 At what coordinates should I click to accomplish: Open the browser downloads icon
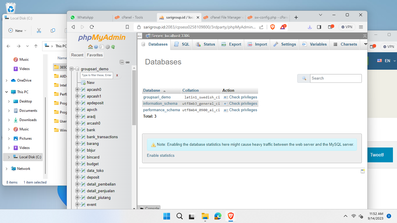[310, 27]
